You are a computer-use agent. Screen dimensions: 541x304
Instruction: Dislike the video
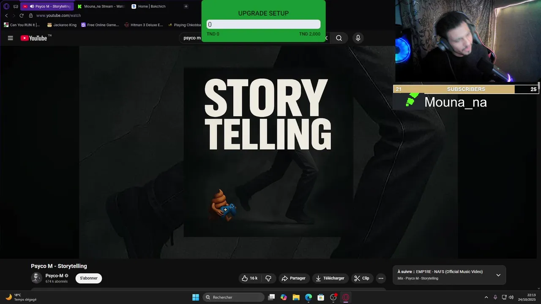point(268,278)
